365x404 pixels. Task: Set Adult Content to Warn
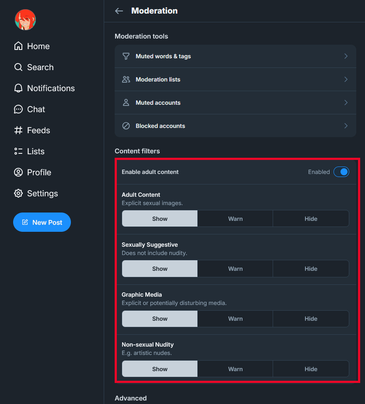pos(235,219)
